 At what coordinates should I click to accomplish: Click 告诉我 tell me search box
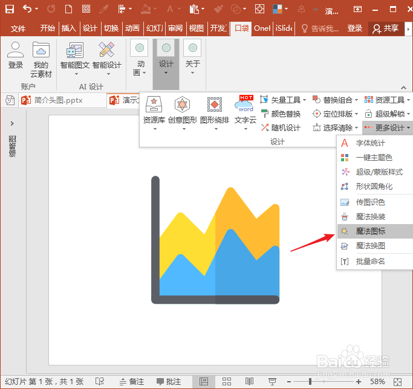[320, 28]
